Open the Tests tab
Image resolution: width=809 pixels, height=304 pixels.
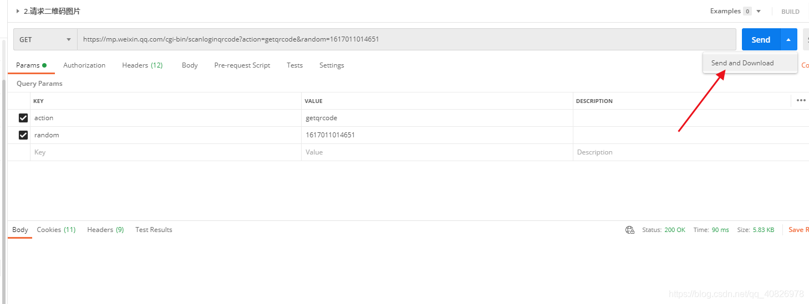(295, 65)
